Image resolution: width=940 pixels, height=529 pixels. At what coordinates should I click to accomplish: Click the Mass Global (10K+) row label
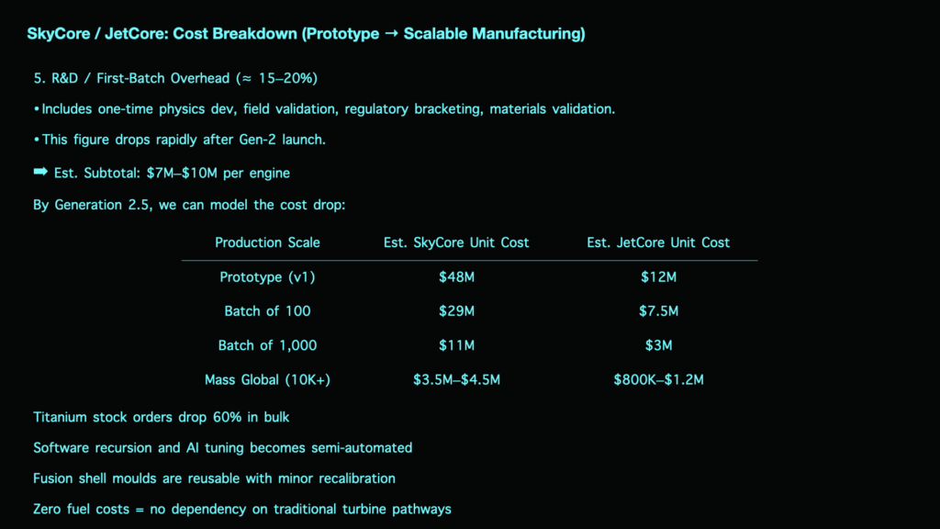pos(267,379)
